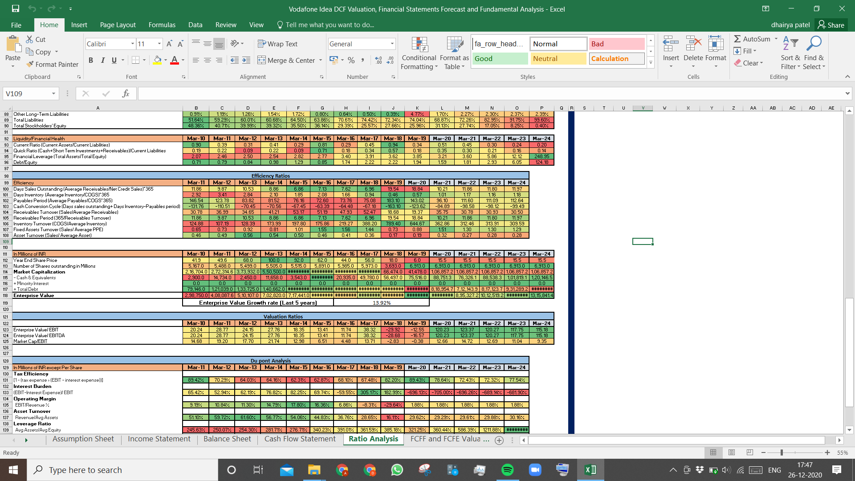Expand the formula bar
The height and width of the screenshot is (481, 855).
[x=847, y=94]
